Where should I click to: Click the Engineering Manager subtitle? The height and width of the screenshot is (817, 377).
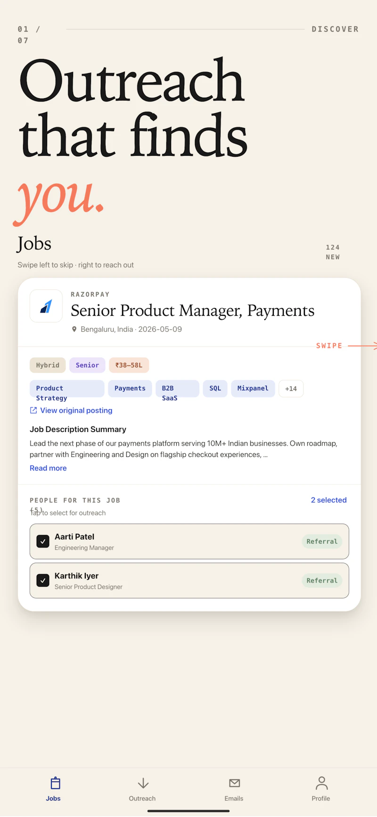pyautogui.click(x=84, y=548)
